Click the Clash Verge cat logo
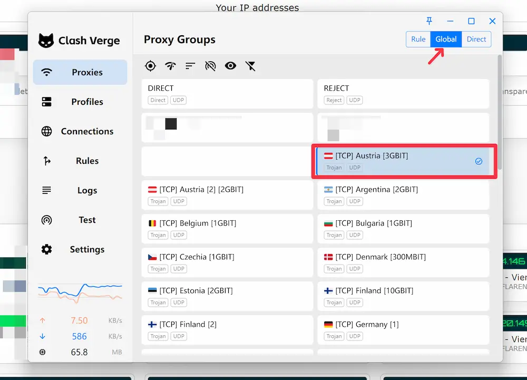The image size is (527, 380). click(x=46, y=41)
